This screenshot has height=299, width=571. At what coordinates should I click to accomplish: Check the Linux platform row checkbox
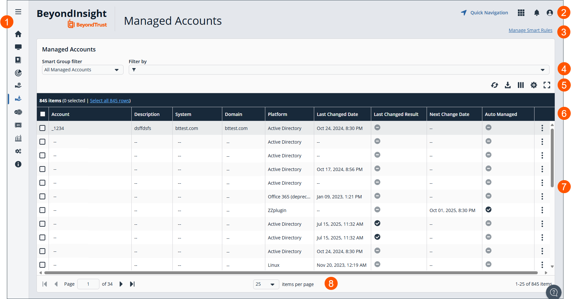[x=42, y=265]
